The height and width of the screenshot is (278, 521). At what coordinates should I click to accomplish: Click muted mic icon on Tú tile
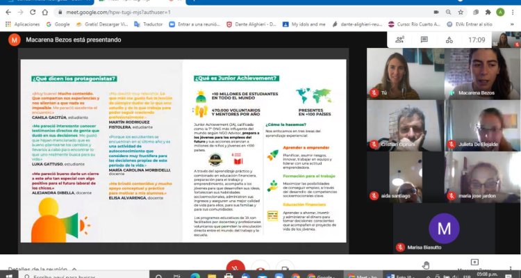click(x=374, y=92)
